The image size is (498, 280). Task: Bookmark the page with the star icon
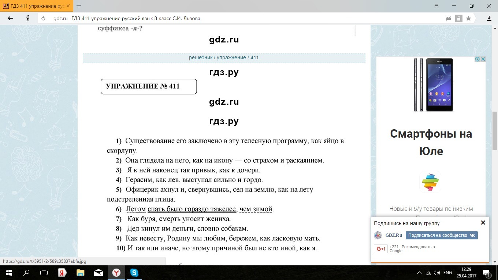[468, 18]
